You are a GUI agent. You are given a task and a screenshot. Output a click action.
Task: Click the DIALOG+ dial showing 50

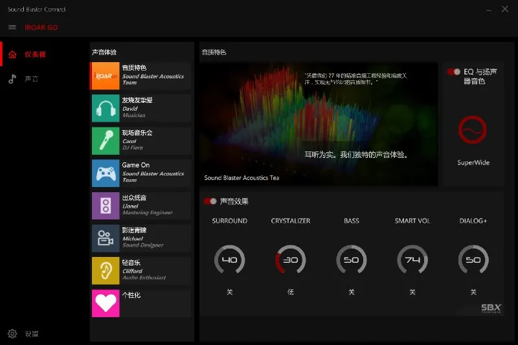coord(473,260)
